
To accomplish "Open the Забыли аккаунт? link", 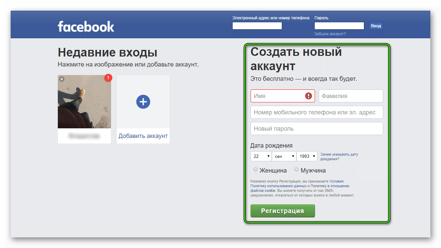I will coord(330,34).
